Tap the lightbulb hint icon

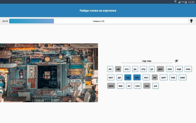click(x=191, y=21)
